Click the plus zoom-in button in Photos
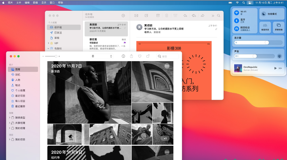The height and width of the screenshot is (160, 287). [59, 56]
